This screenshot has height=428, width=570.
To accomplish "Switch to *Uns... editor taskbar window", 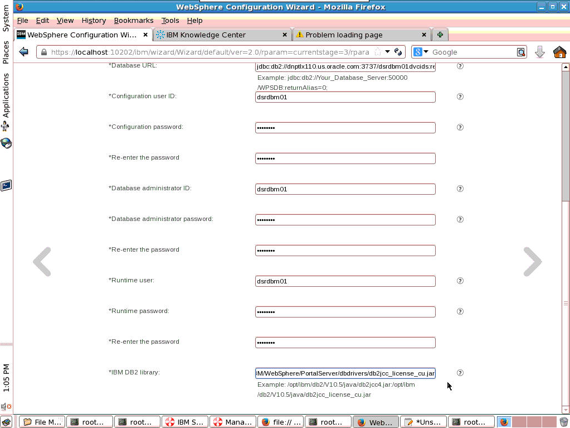I will [x=423, y=422].
